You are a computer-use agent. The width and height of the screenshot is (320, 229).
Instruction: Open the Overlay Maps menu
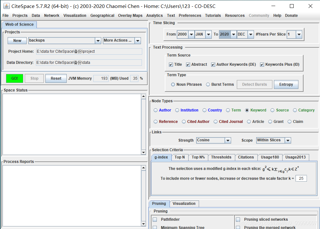pyautogui.click(x=130, y=16)
